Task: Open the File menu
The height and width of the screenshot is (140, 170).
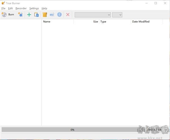Action: 3,9
